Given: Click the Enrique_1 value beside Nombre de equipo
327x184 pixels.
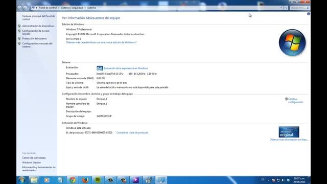Looking at the screenshot, I should pyautogui.click(x=102, y=99).
